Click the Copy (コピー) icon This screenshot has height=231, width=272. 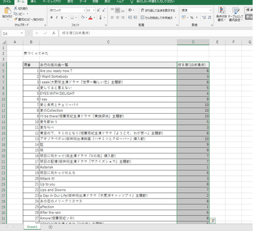click(x=16, y=14)
